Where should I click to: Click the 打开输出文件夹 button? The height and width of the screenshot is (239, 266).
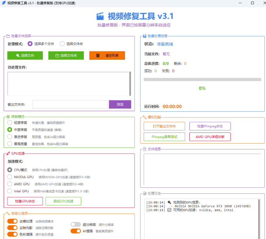tap(164, 126)
